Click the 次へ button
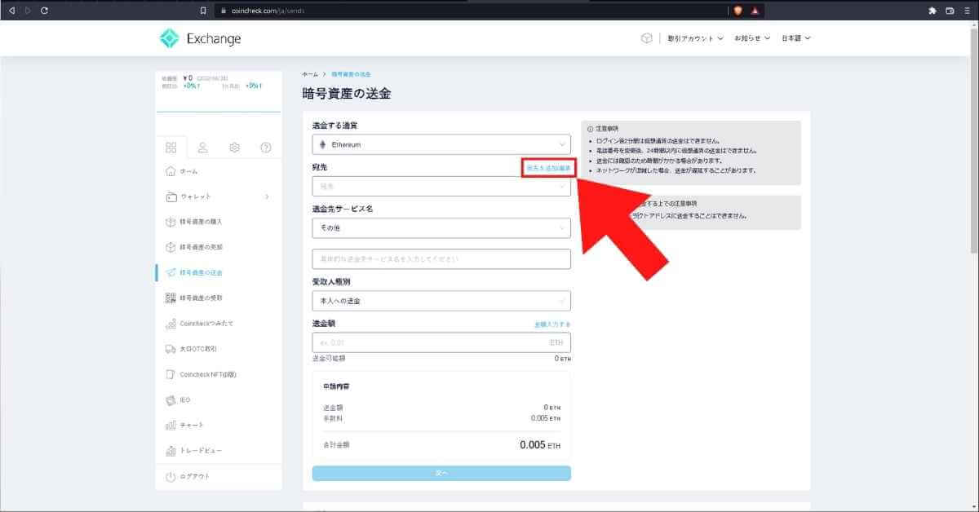 coord(441,473)
